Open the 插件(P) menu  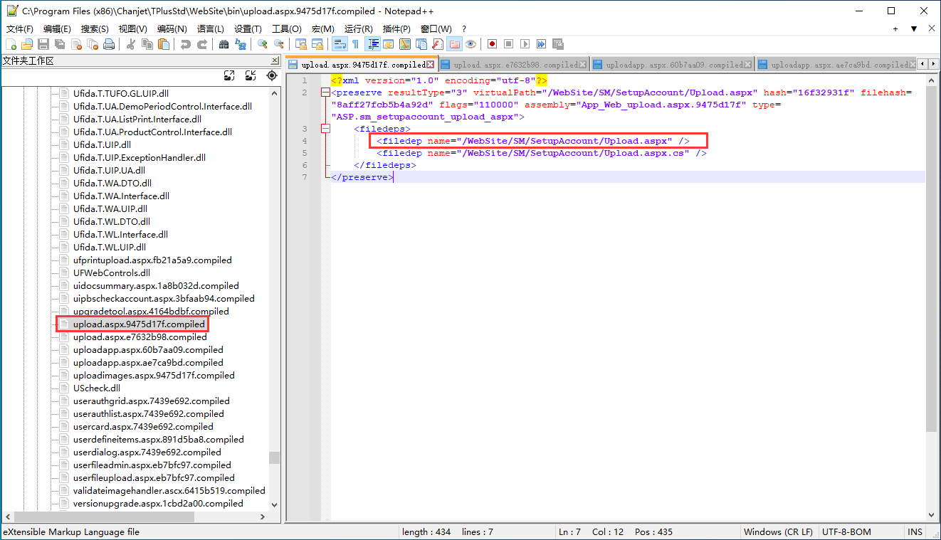coord(396,29)
